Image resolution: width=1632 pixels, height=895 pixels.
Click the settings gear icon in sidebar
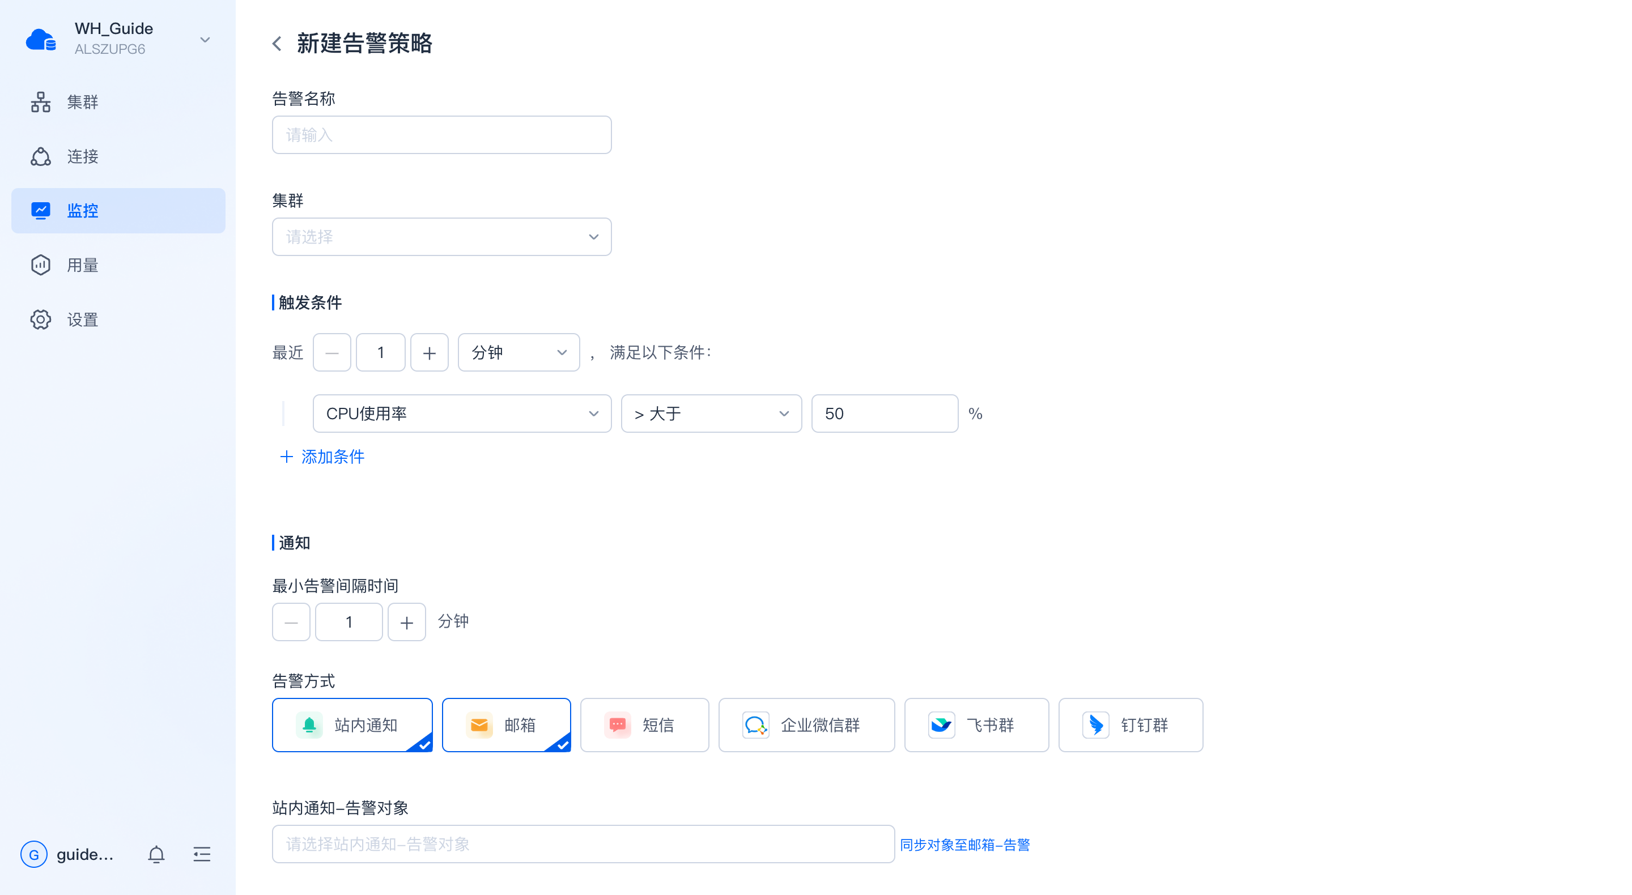pyautogui.click(x=41, y=319)
